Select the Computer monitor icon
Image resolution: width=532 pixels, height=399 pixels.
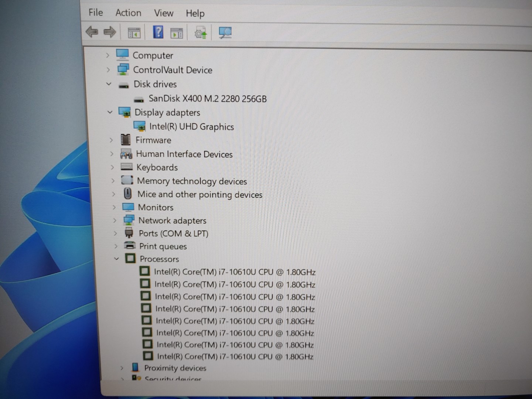point(122,55)
